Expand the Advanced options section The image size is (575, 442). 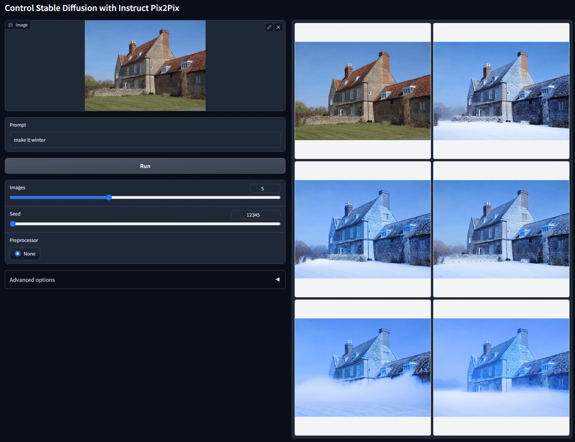[145, 280]
